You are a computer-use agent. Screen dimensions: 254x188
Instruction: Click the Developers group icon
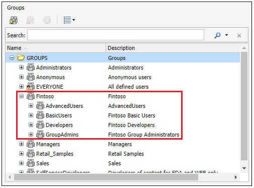[40, 124]
